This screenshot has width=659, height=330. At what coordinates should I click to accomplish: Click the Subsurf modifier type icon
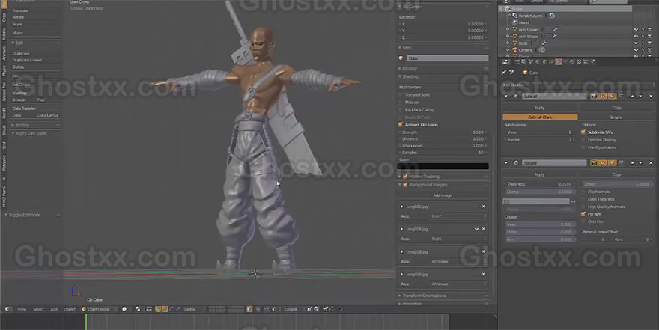516,96
